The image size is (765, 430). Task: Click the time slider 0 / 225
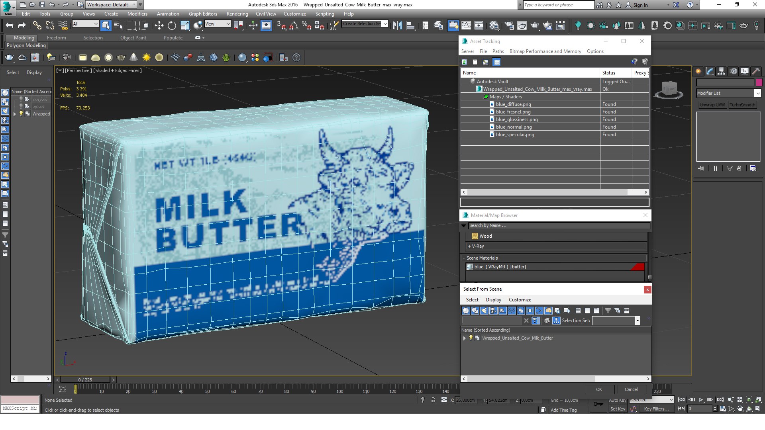[85, 380]
